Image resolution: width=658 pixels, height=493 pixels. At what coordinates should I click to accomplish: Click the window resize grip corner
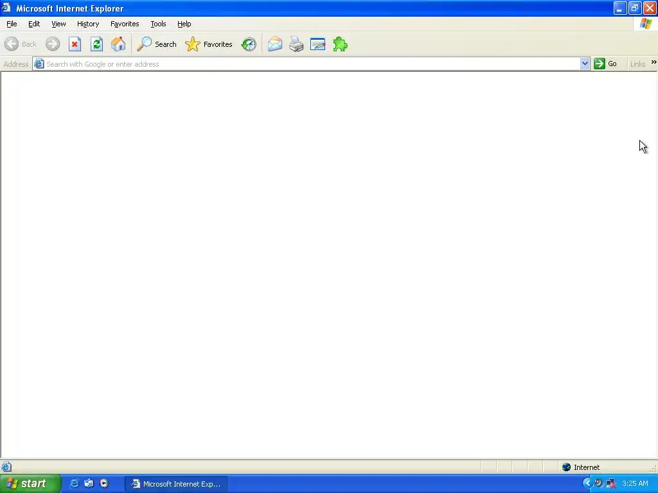point(654,468)
